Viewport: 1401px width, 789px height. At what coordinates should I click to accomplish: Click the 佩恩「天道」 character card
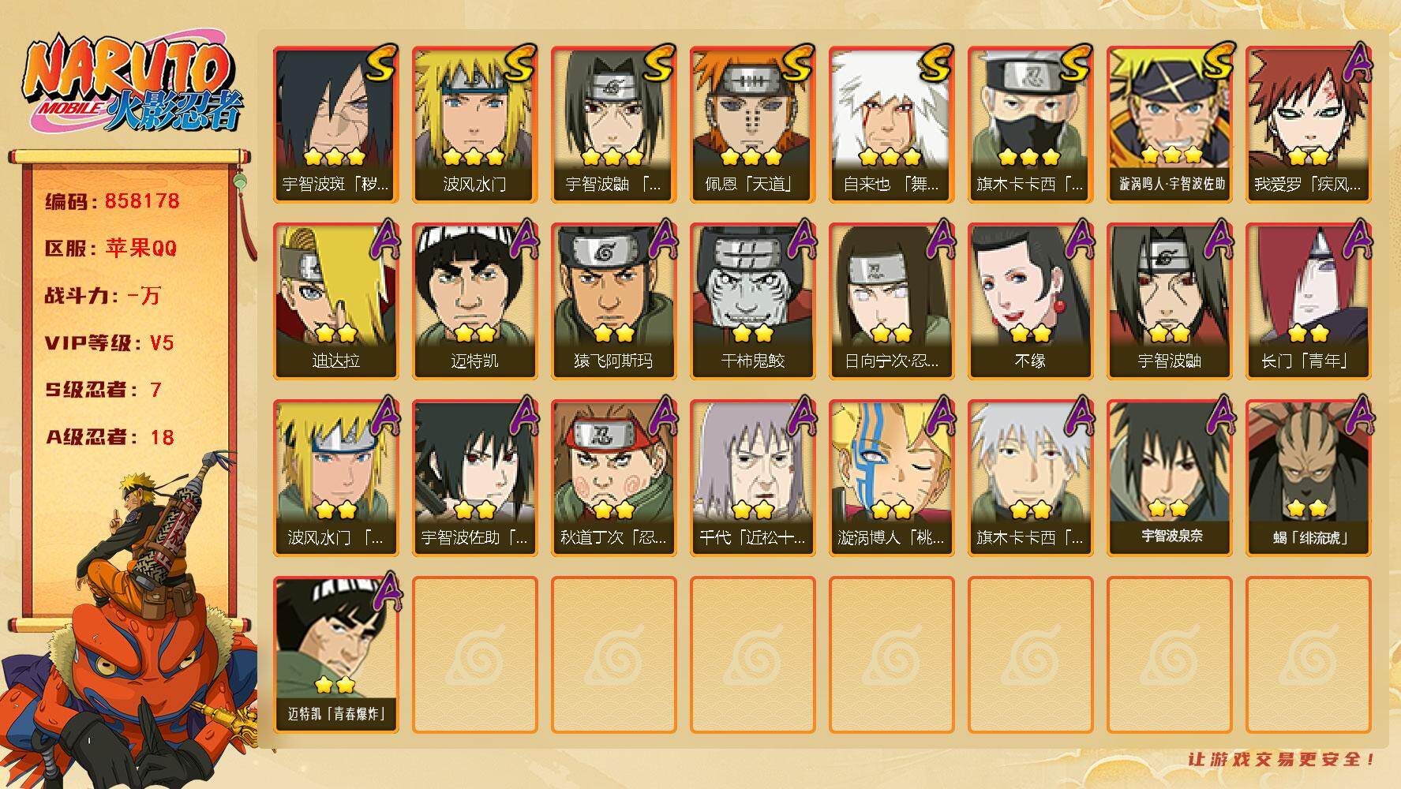[752, 125]
